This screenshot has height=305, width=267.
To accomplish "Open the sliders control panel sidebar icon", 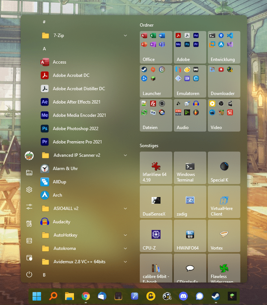I will point(29,207).
